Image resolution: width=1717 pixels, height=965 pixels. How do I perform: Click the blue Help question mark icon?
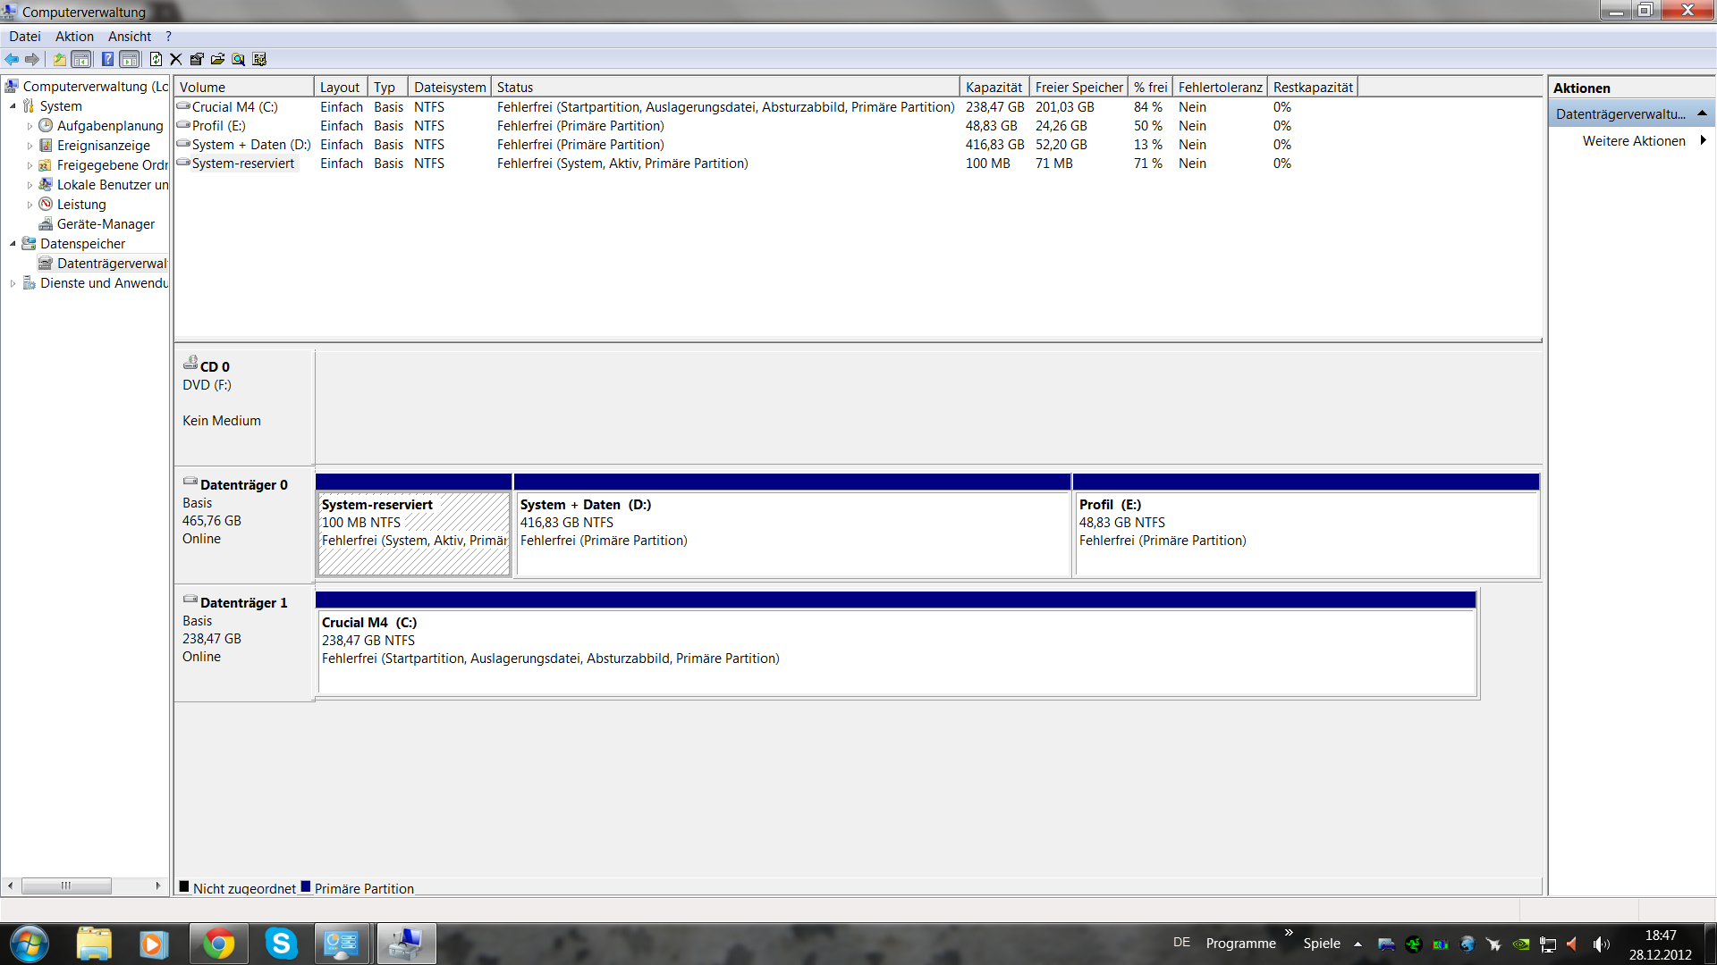107,59
